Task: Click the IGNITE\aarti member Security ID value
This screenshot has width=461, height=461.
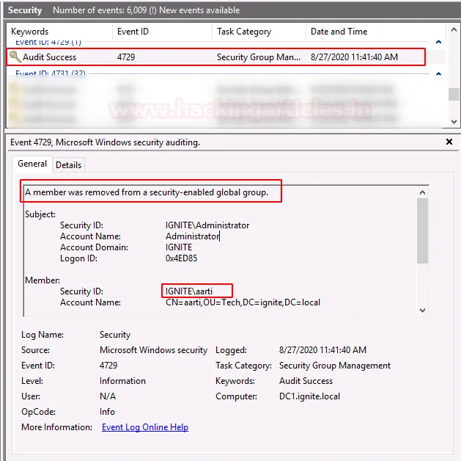Action: pyautogui.click(x=188, y=291)
